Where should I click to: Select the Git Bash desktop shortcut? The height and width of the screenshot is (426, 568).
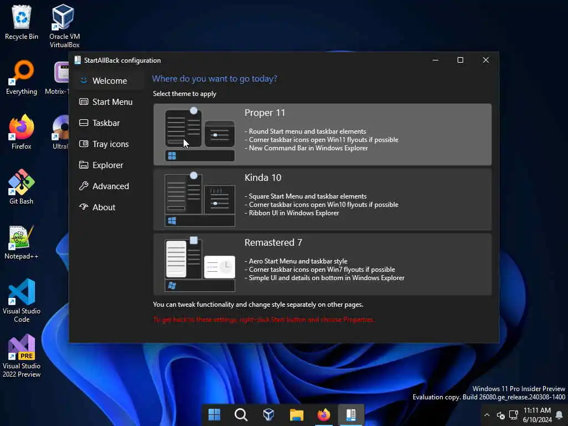click(22, 187)
